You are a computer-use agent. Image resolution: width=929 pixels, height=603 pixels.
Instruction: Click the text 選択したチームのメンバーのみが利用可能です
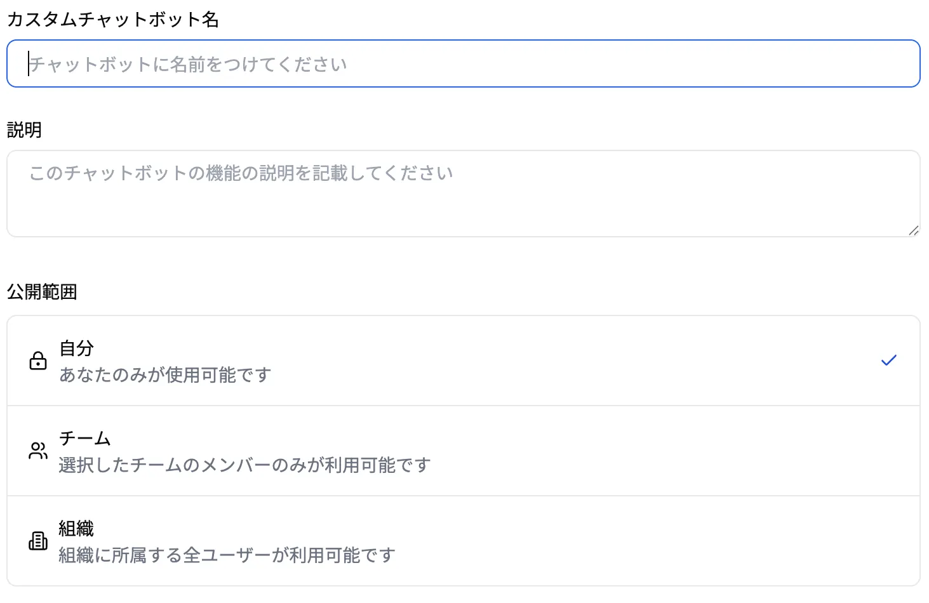(x=244, y=465)
